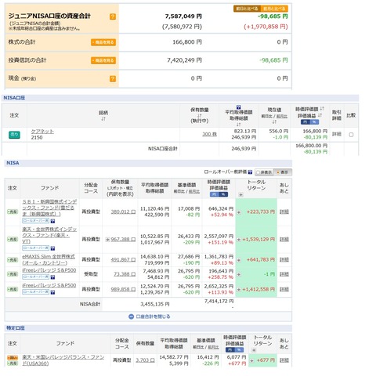Open eMAXIS Slim 全世界株式 fund link
This screenshot has height=376, width=376.
tap(49, 260)
